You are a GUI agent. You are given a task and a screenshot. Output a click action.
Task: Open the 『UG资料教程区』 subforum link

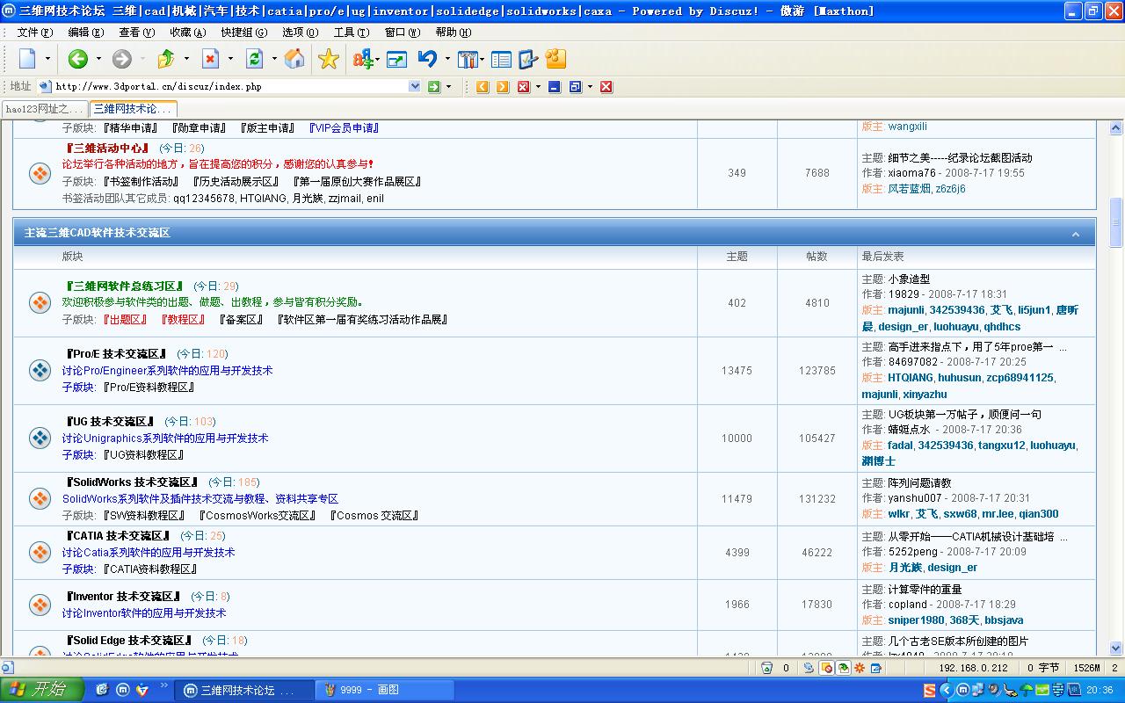(x=143, y=455)
